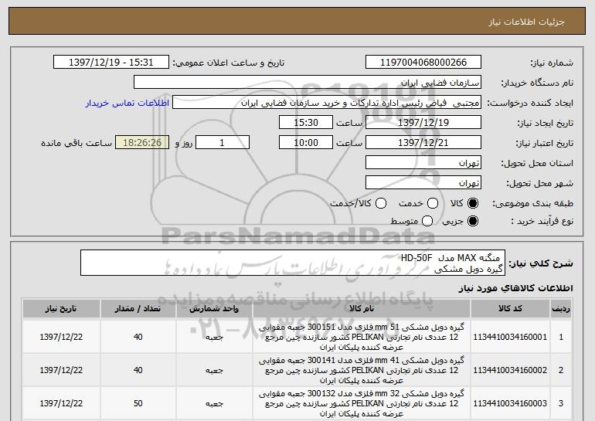595x421 pixels.
Task: Click the کد کالا column header
Action: (510, 309)
